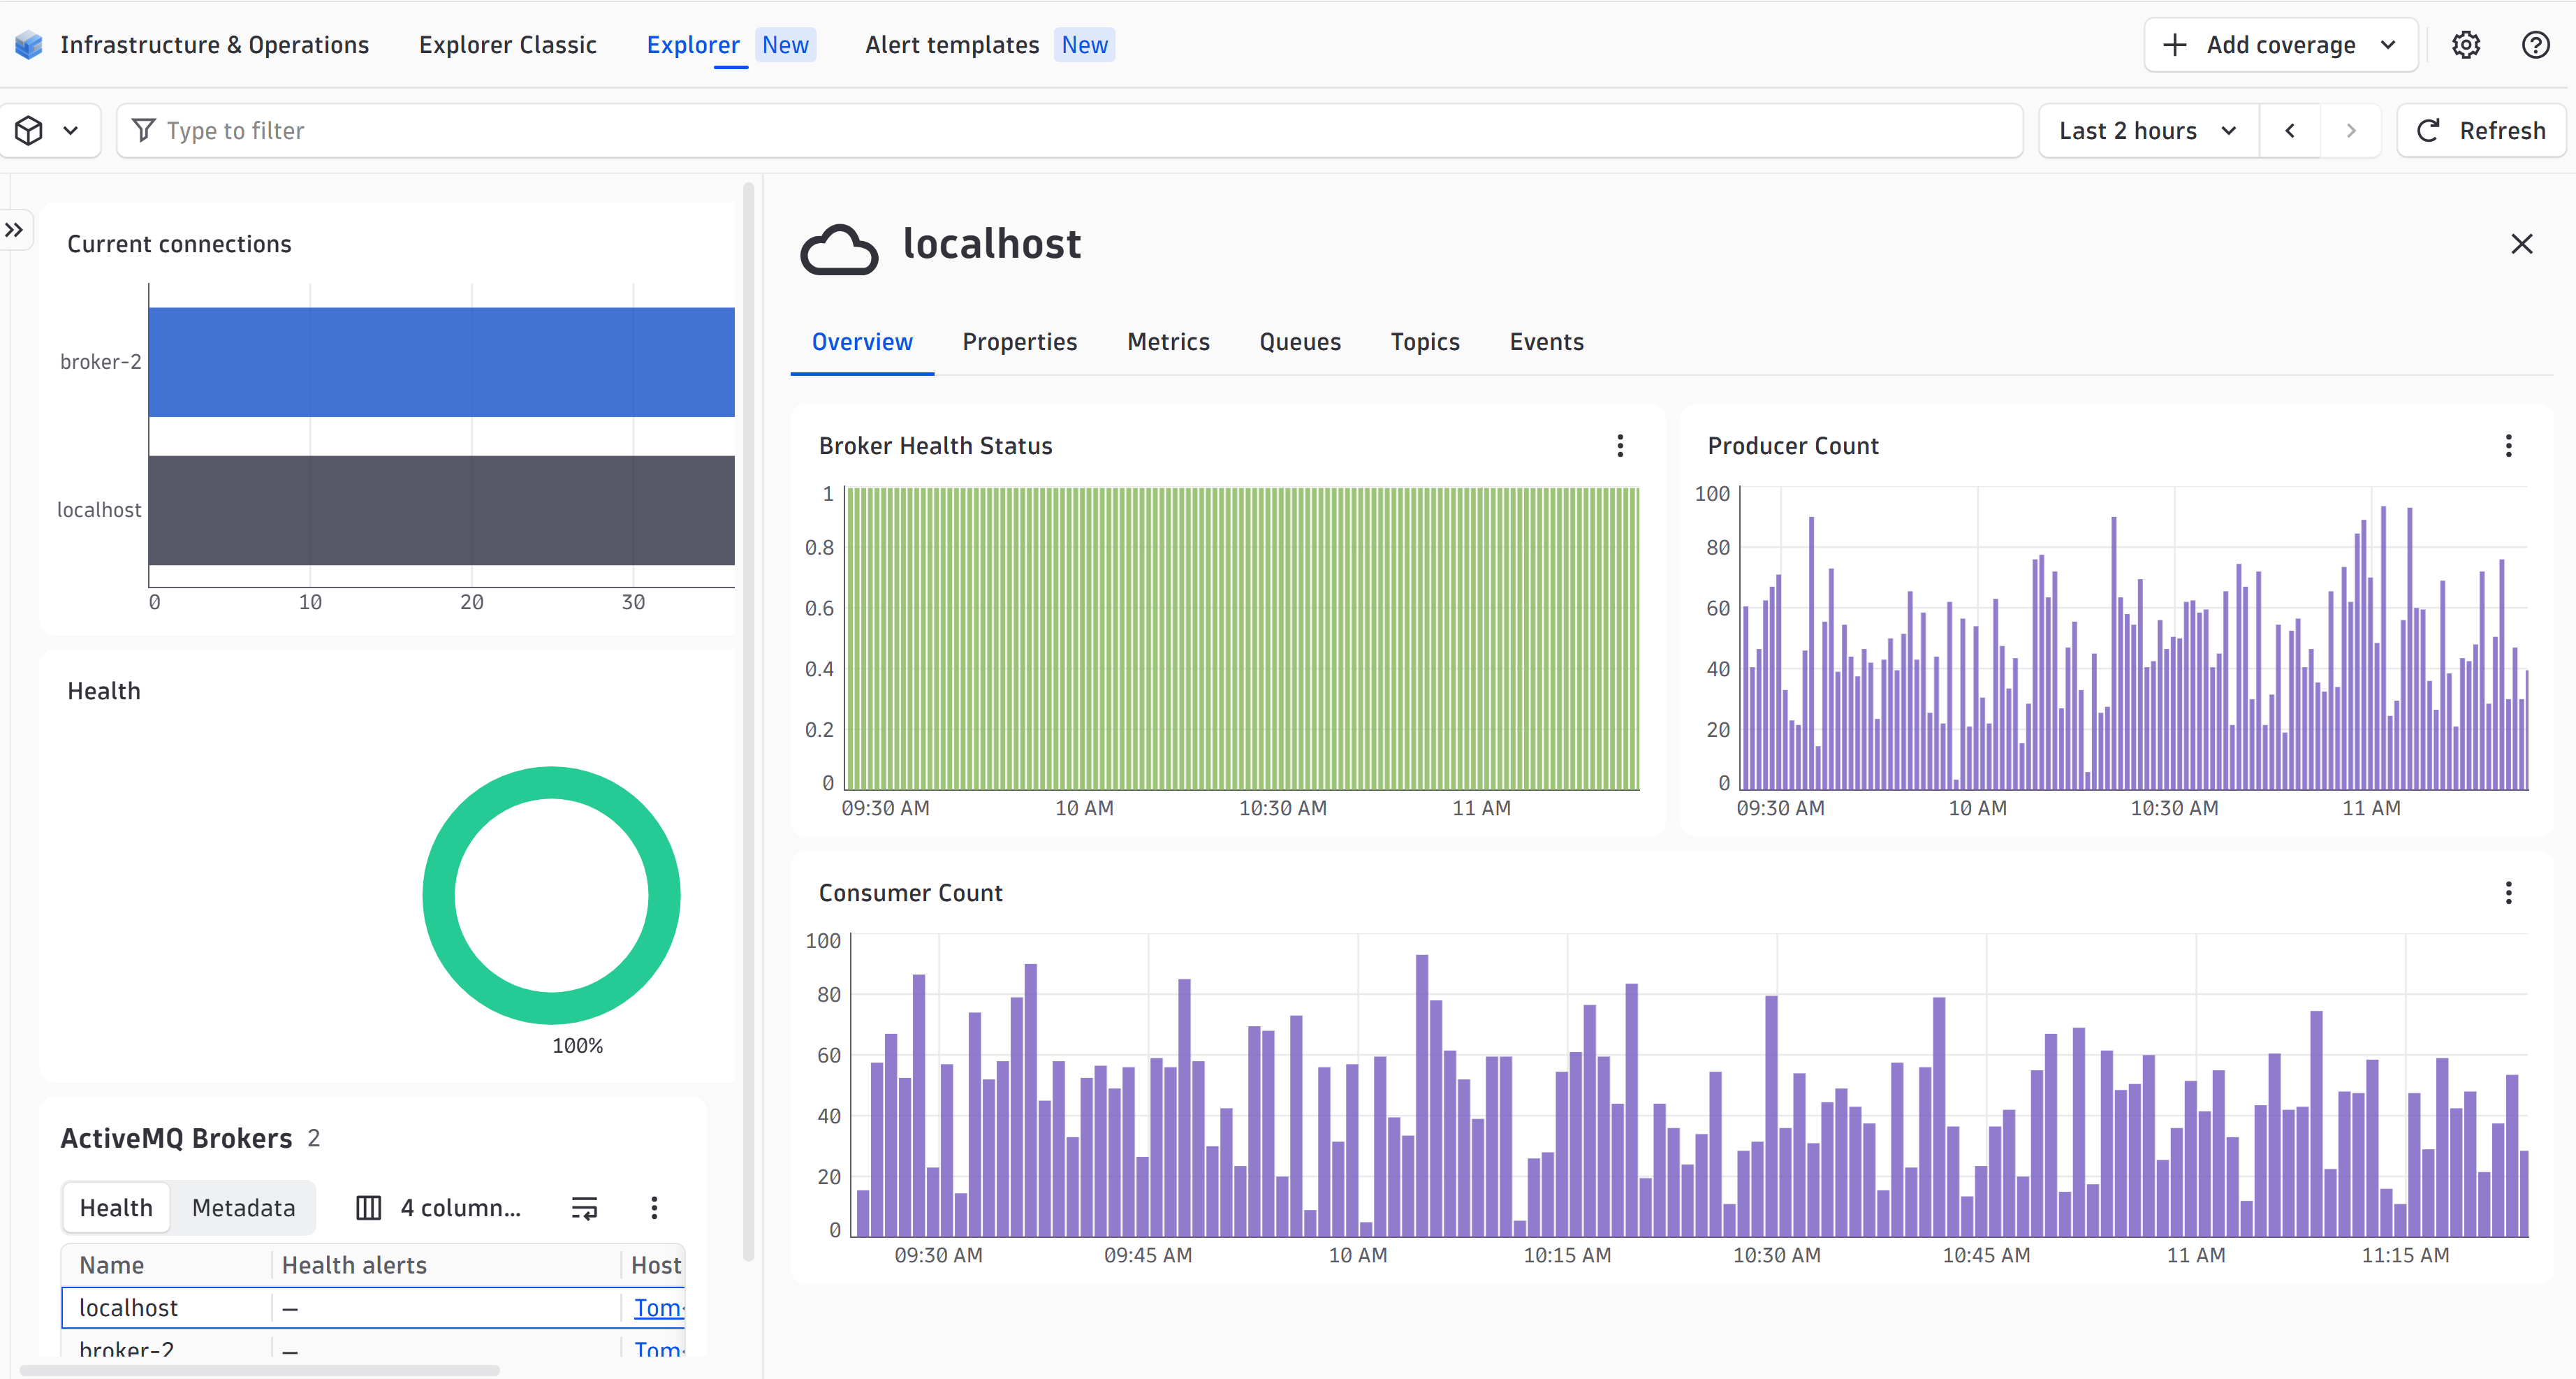Screen dimensions: 2576x1379
Task: Click the broker-2 blue connections bar
Action: (x=441, y=362)
